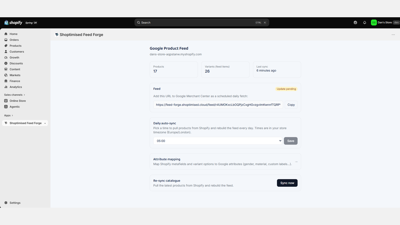
Task: Open the Customers menu item
Action: (x=17, y=51)
